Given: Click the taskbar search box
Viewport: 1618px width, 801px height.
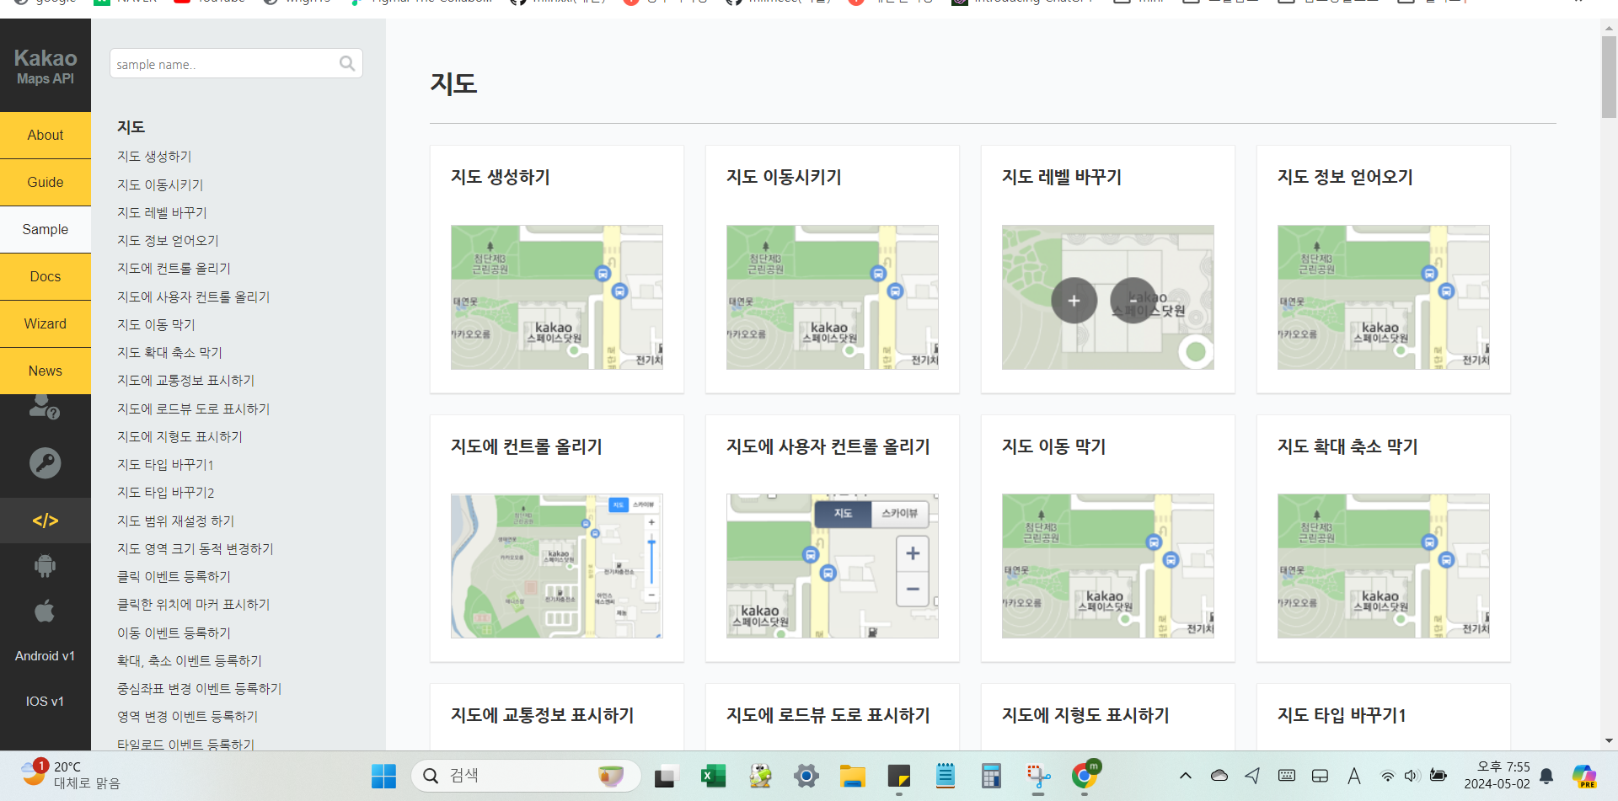Looking at the screenshot, I should [x=526, y=776].
